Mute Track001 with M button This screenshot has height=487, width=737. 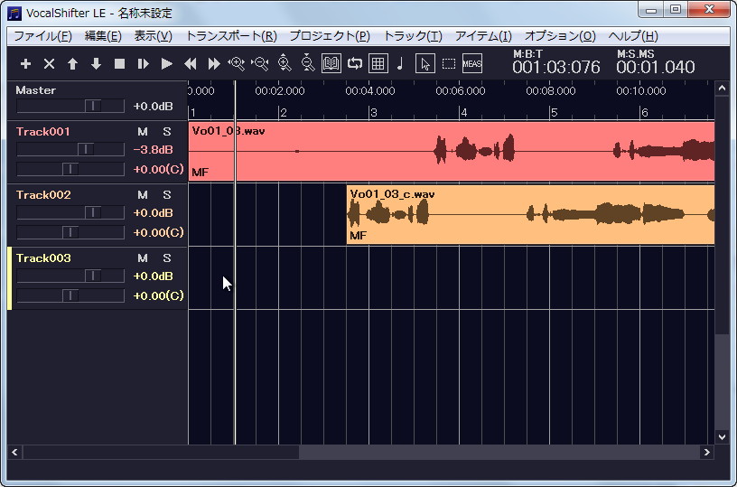pyautogui.click(x=143, y=132)
